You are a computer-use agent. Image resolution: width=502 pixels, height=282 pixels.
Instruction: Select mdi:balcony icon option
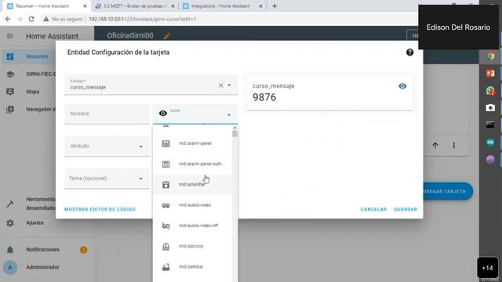pos(192,246)
